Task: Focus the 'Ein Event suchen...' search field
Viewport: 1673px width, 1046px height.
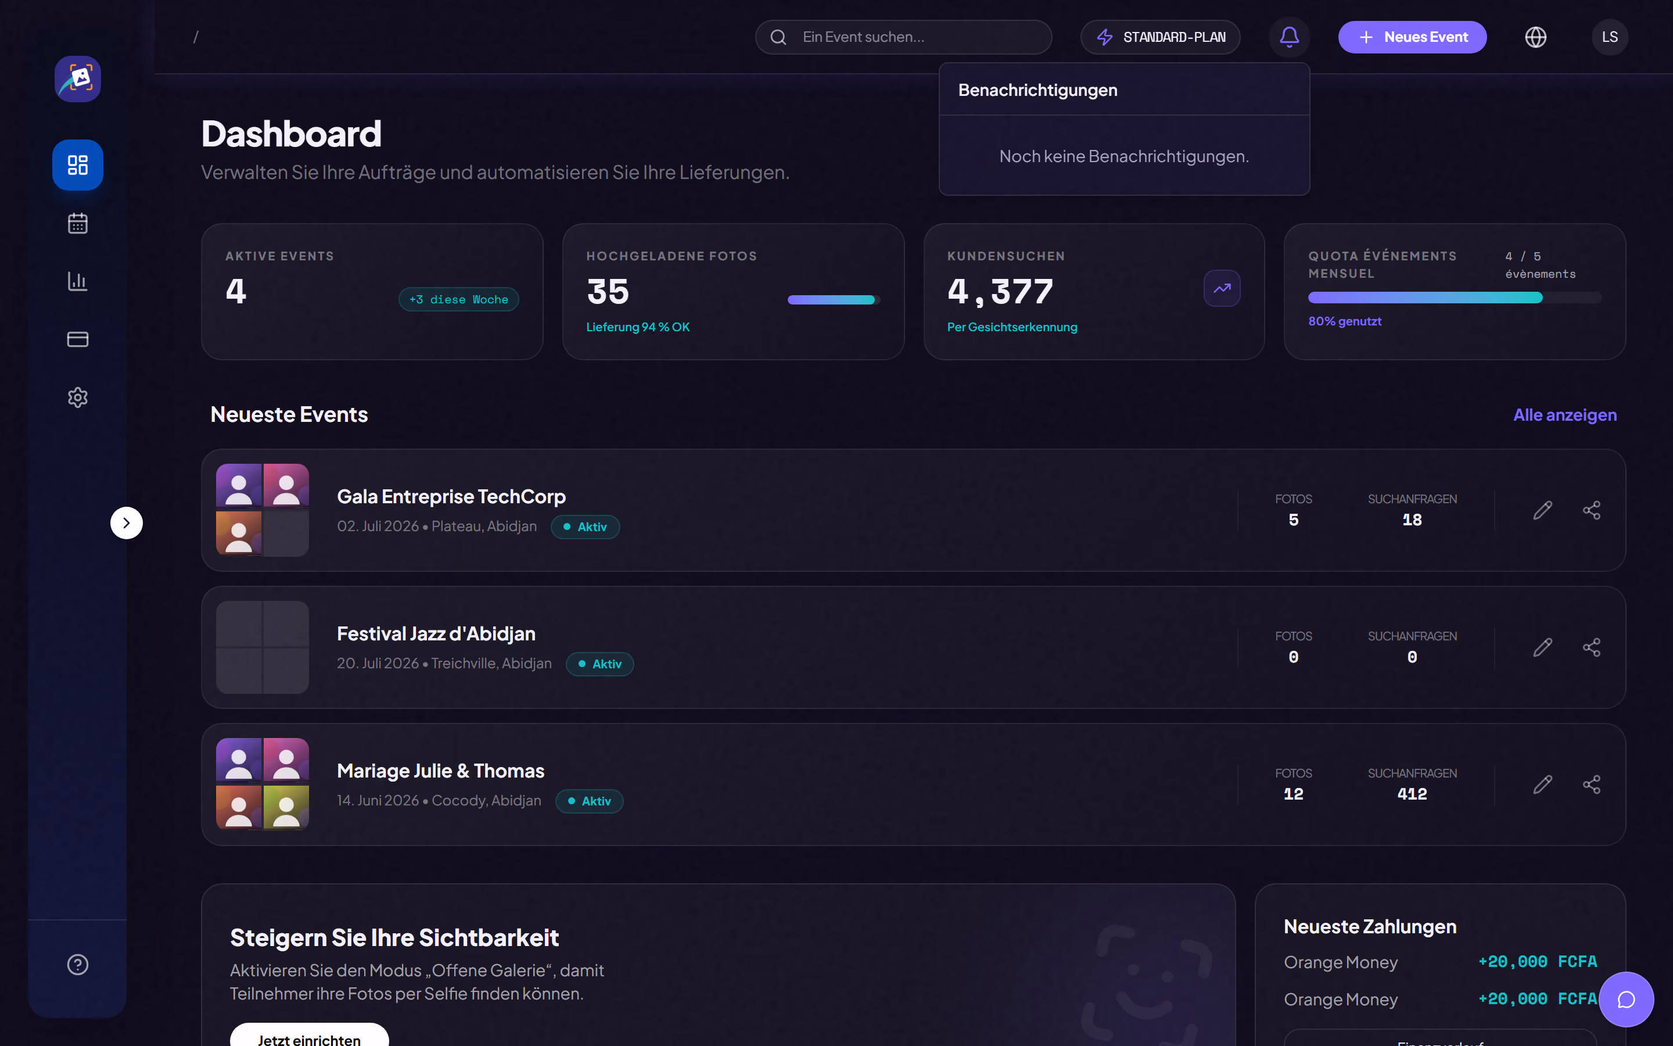Action: tap(903, 37)
